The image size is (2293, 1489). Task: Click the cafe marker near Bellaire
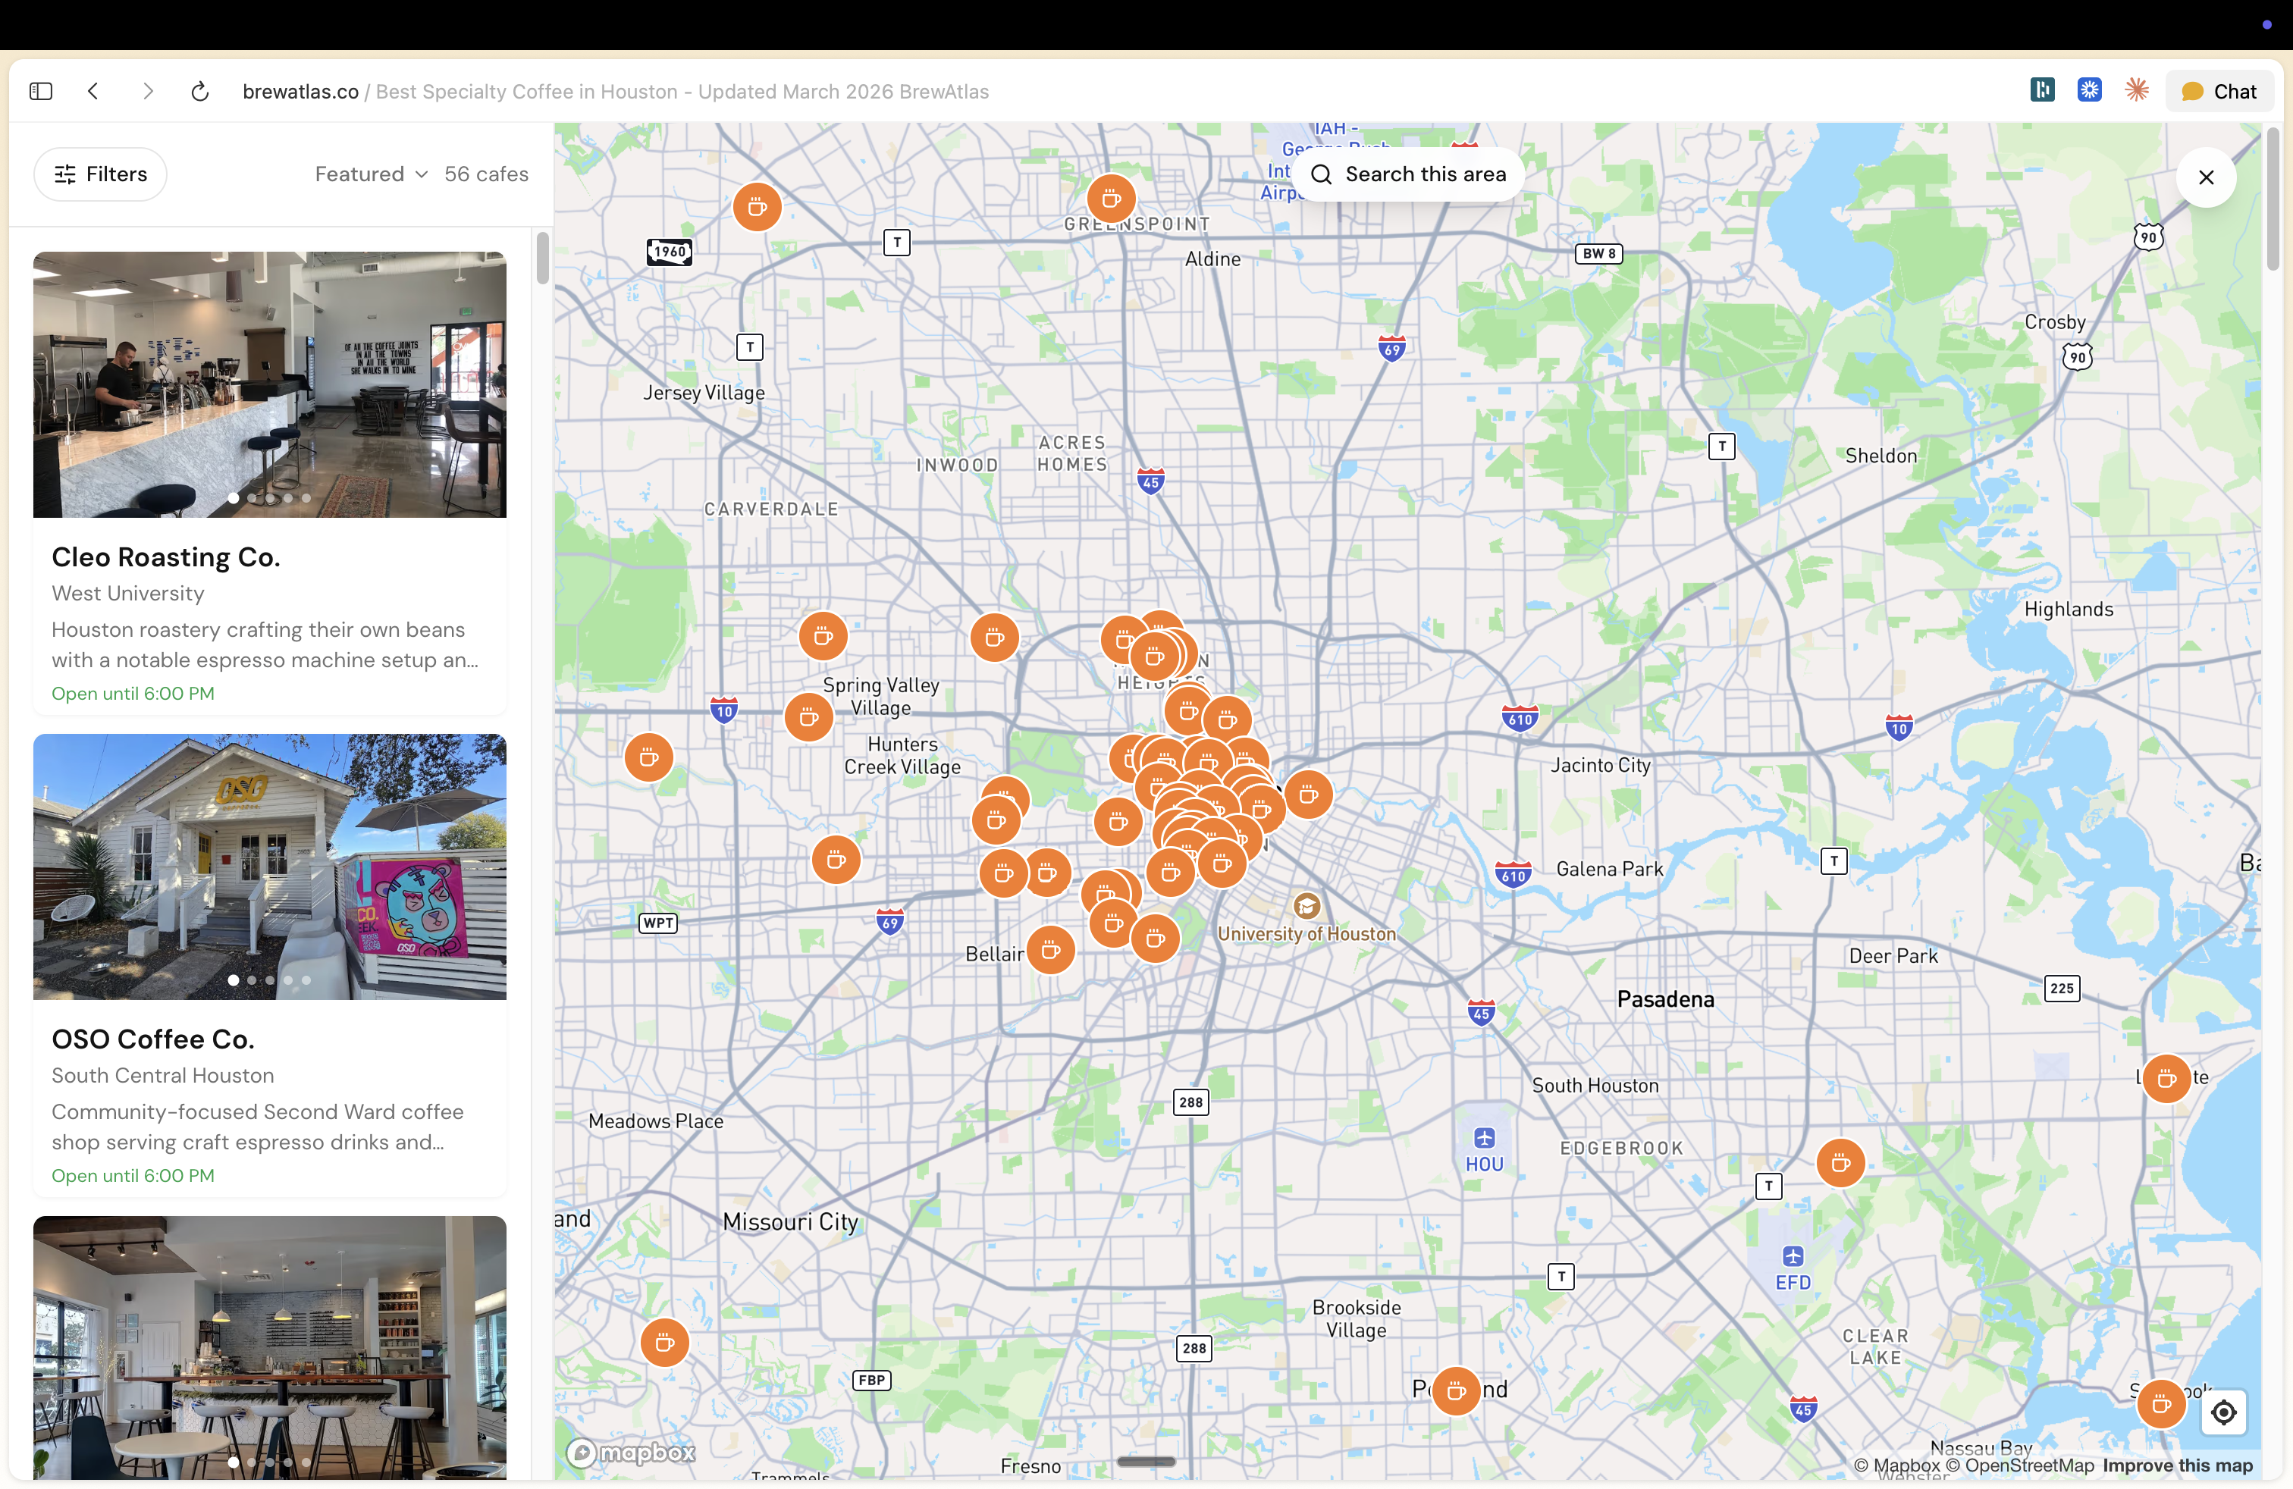click(x=1050, y=951)
